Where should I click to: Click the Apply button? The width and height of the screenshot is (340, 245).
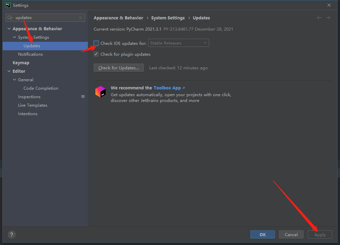[320, 234]
